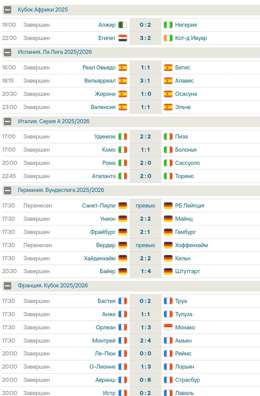Click the Nigeria flag next to Нигерия
Viewport: 260px width, 396px height.
pos(168,25)
